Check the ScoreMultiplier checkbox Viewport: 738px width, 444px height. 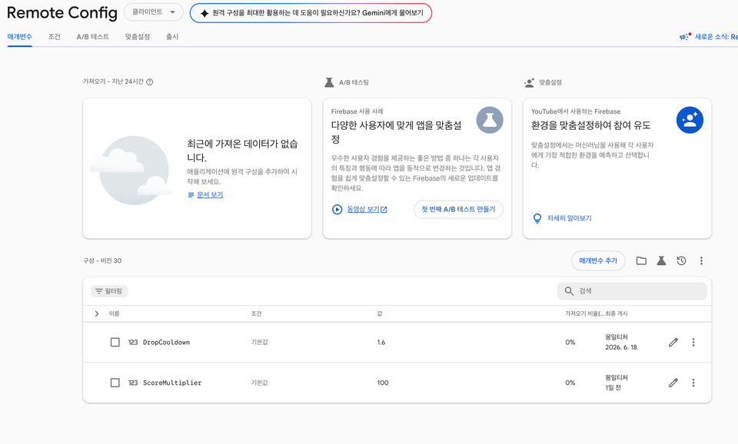(x=115, y=383)
